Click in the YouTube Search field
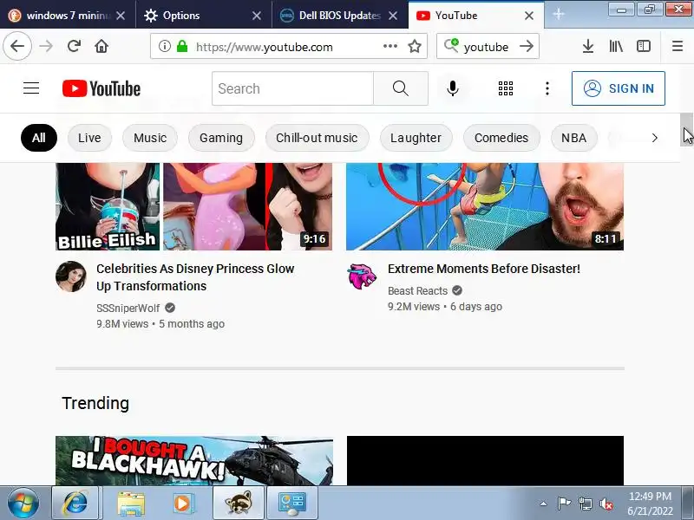 (292, 88)
